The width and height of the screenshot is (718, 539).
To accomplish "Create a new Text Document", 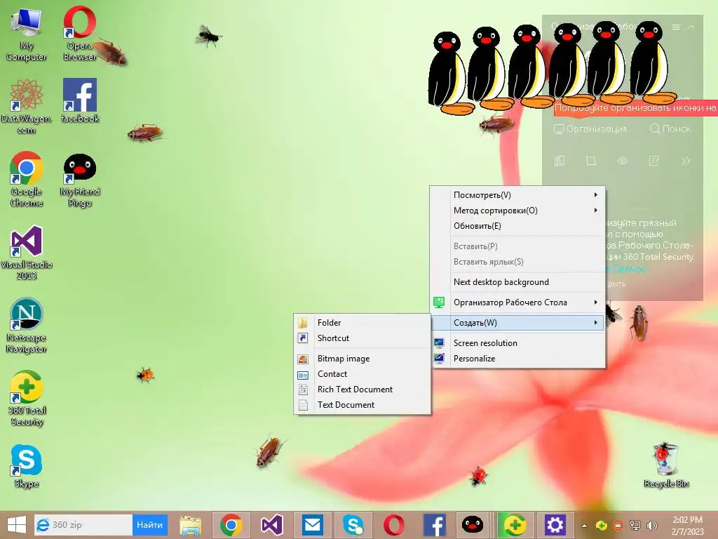I will [363, 405].
